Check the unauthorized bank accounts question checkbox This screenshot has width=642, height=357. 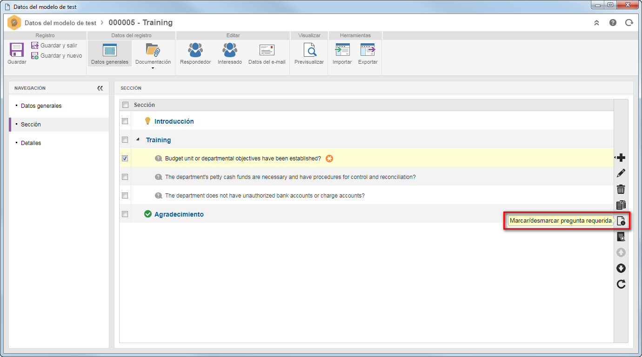[125, 195]
